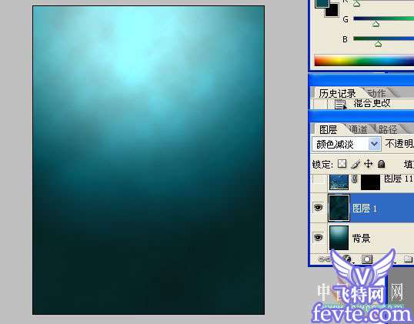Click the link layers chain icon
The image size is (414, 324).
[x=324, y=259]
